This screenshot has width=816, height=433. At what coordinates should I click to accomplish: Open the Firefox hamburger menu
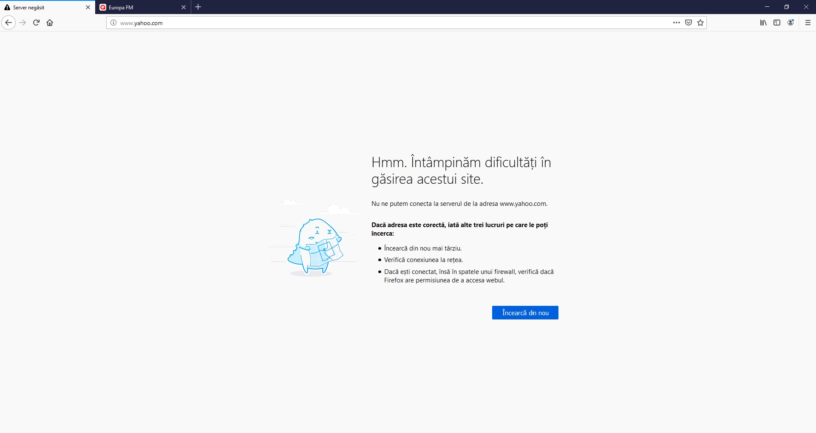(x=808, y=23)
